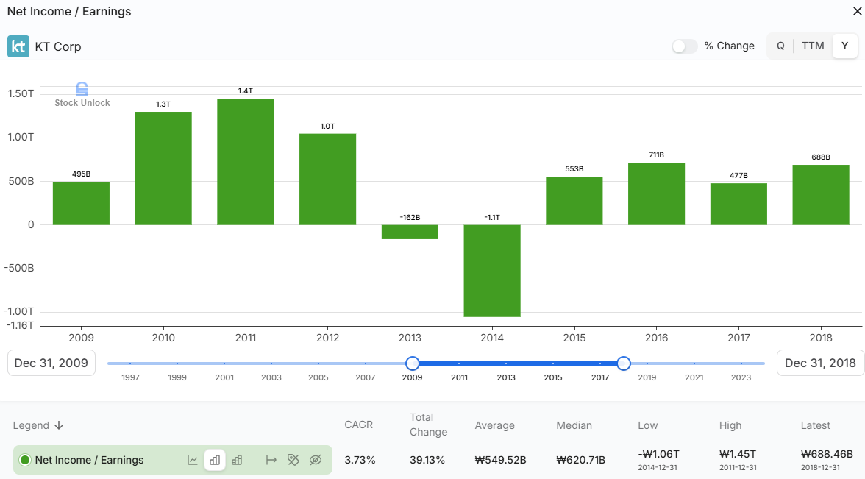Switch to Quarterly (Q) view
The width and height of the screenshot is (865, 479).
pos(780,46)
